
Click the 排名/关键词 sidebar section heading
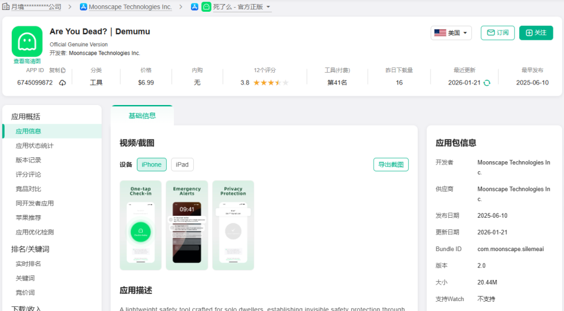pyautogui.click(x=30, y=249)
